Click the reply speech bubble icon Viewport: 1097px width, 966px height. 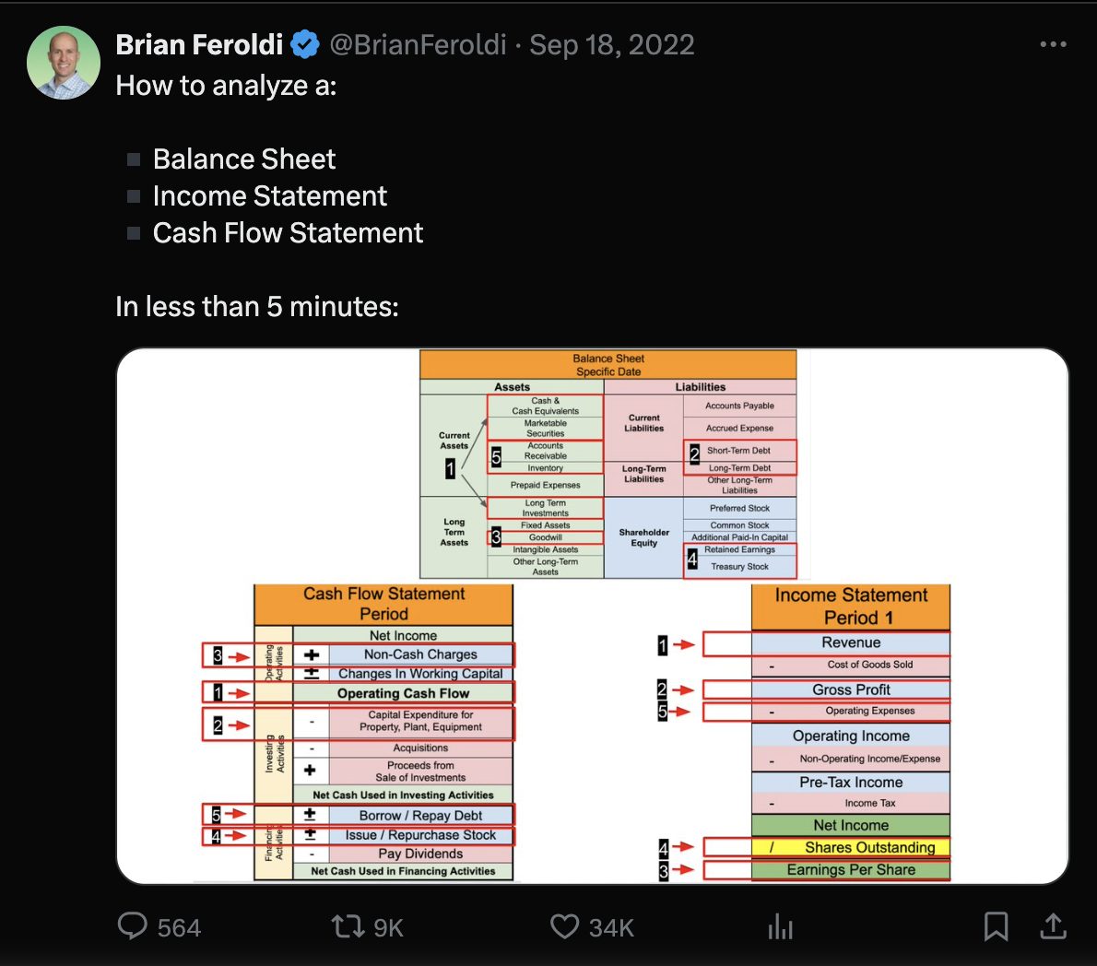(135, 926)
